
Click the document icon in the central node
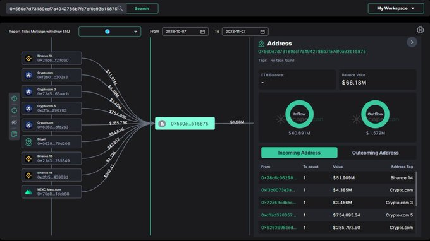point(162,124)
